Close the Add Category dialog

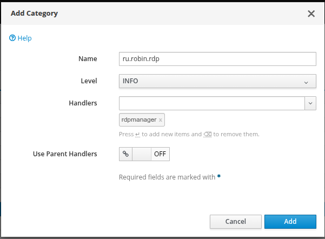point(311,14)
